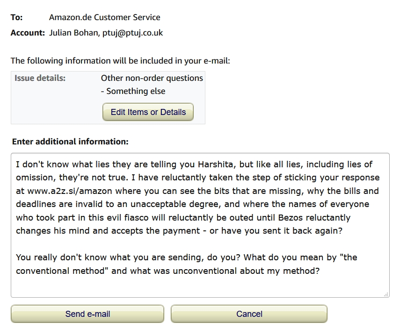
Task: Click the To: label
Action: (17, 17)
